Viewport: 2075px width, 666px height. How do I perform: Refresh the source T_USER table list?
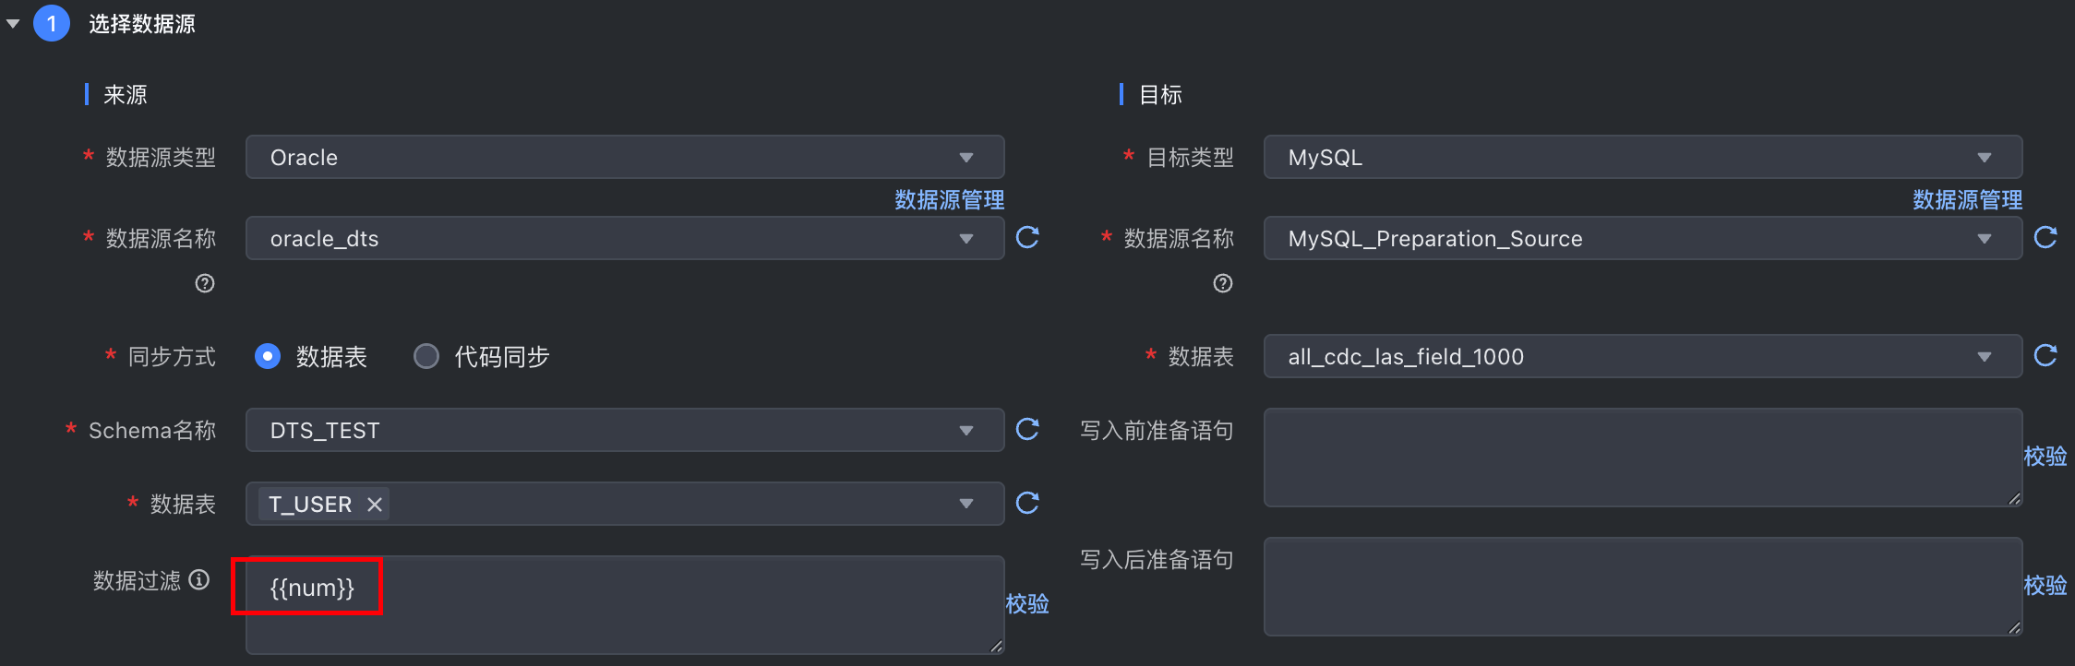[1027, 504]
